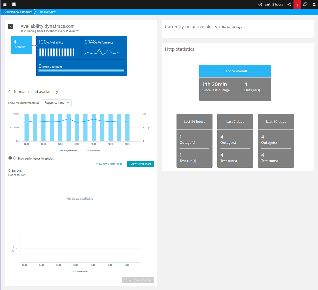Click '100% Availability' metric text
This screenshot has width=318, height=290.
(x=51, y=42)
